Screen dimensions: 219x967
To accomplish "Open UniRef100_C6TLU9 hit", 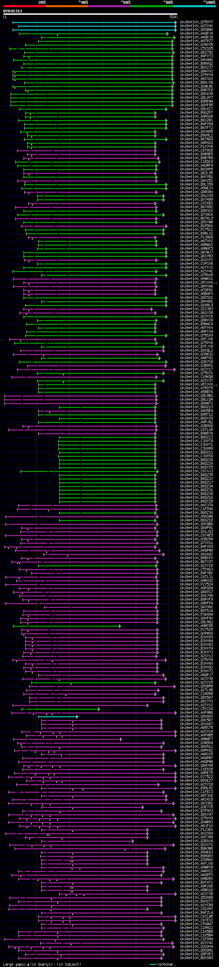I will 196,429.
